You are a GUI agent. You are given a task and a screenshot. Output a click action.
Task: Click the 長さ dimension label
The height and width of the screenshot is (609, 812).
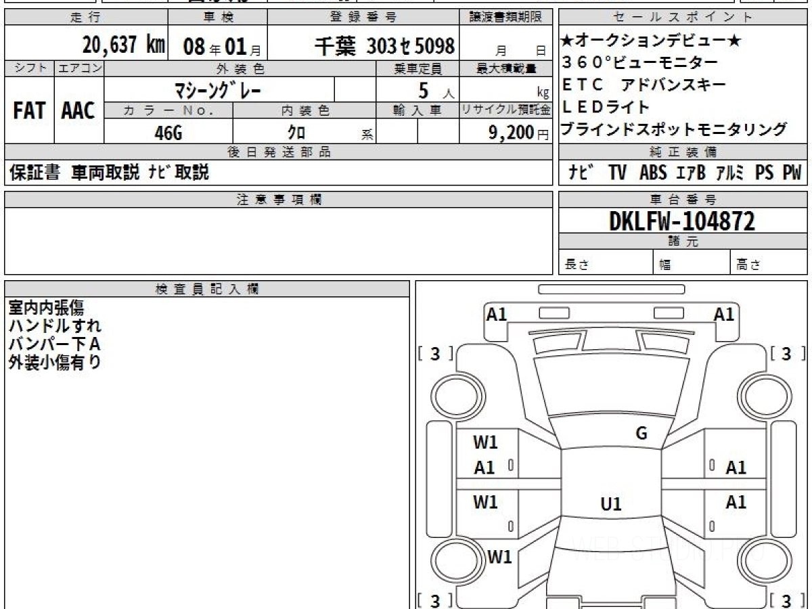pyautogui.click(x=576, y=265)
